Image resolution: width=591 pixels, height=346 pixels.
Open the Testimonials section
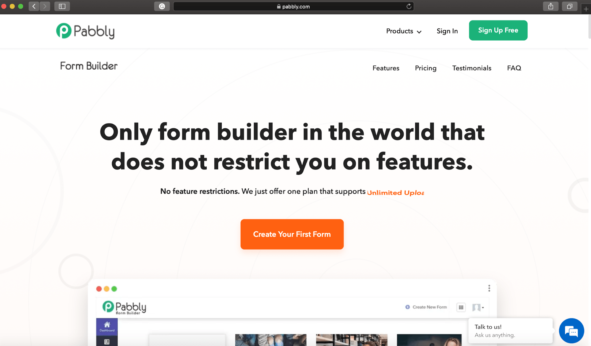[x=472, y=68]
